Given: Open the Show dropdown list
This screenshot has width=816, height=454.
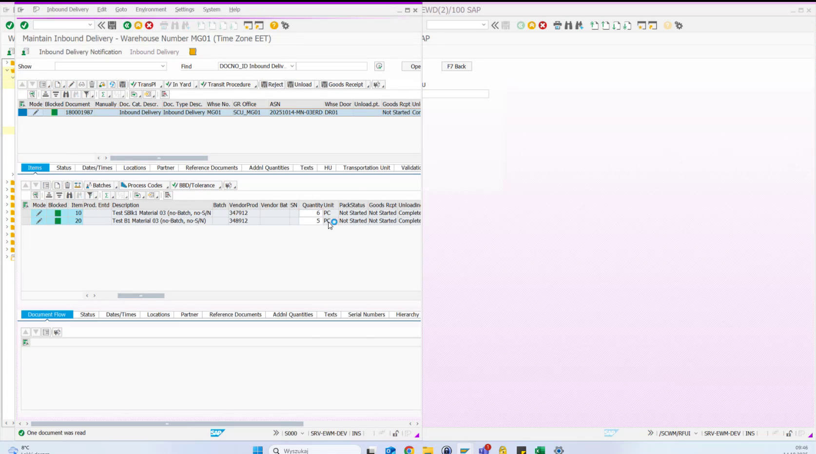Looking at the screenshot, I should tap(164, 66).
